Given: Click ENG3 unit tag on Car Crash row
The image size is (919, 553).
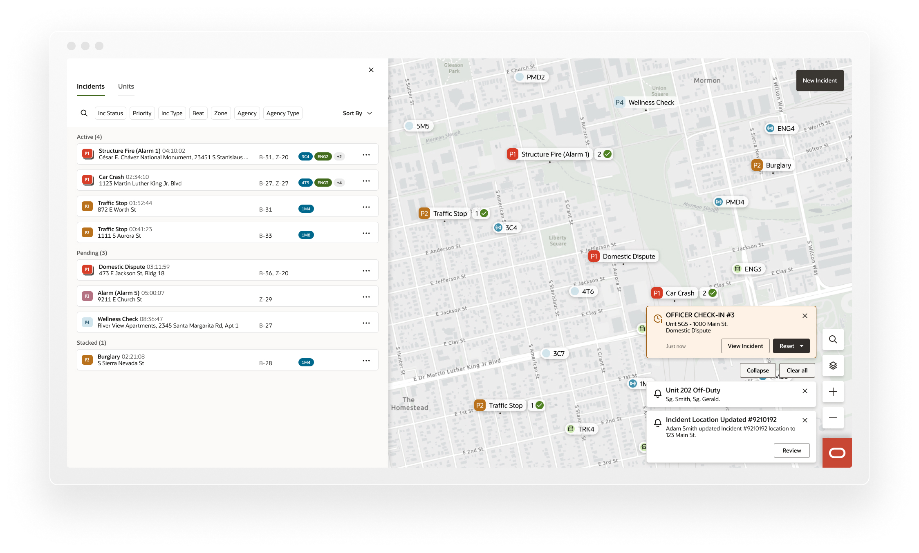Looking at the screenshot, I should coord(323,183).
